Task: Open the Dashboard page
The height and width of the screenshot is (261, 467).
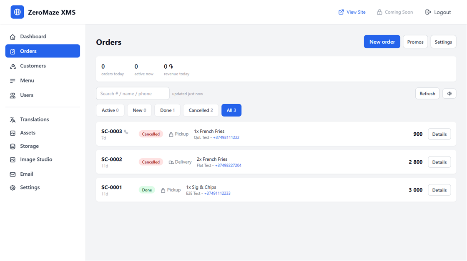Action: 43,37
